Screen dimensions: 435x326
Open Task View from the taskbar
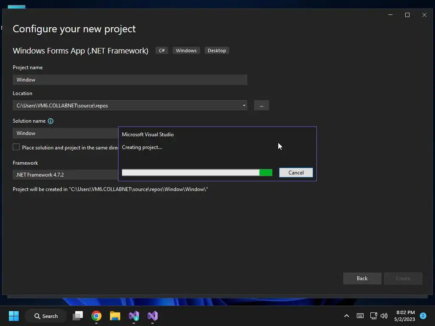[x=78, y=316]
